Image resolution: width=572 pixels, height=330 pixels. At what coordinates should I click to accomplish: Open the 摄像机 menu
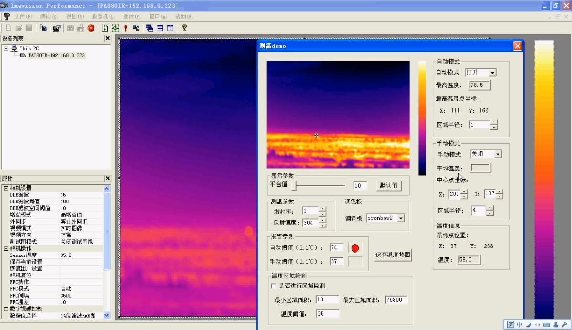[x=103, y=16]
